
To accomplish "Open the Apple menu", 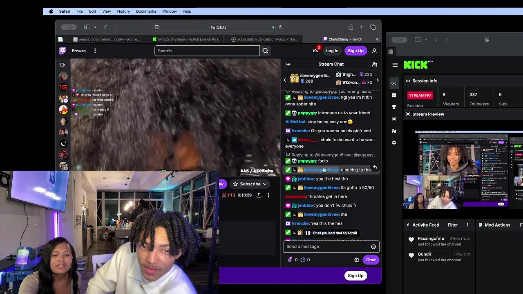I will (x=51, y=11).
